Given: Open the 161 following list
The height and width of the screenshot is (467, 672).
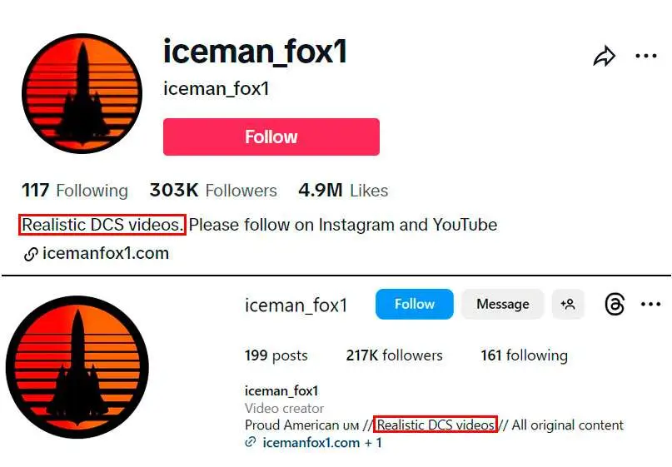Looking at the screenshot, I should [524, 355].
